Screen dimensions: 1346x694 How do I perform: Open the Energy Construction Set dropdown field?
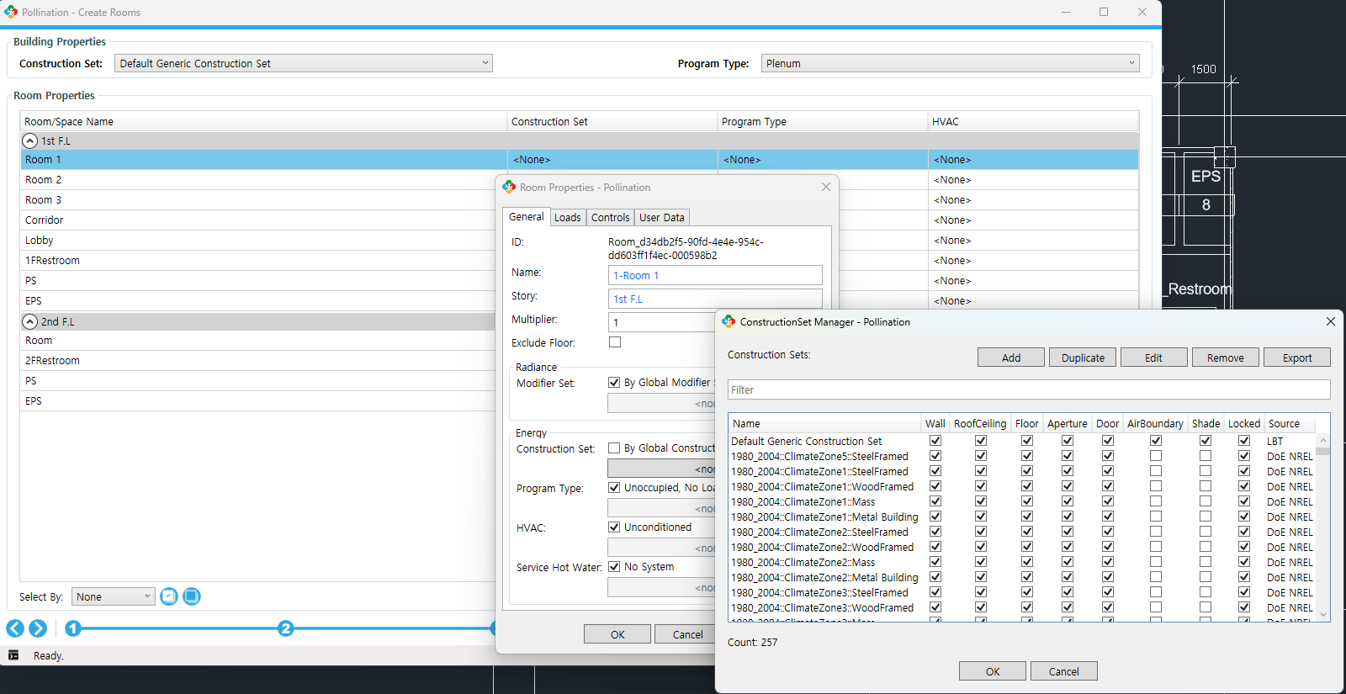tap(661, 469)
